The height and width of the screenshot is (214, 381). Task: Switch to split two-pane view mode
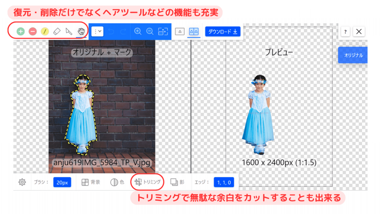coord(193,31)
